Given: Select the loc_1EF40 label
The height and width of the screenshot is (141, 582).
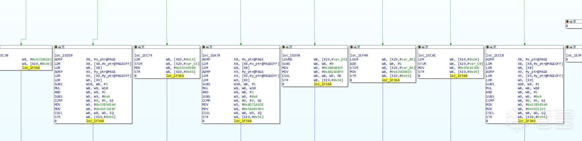Looking at the screenshot, I should coord(359,55).
